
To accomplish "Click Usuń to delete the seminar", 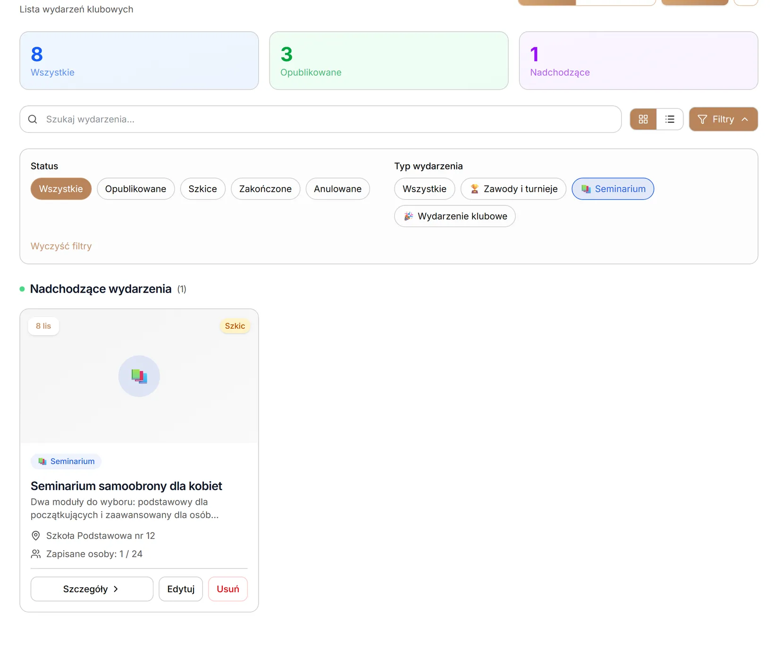I will coord(228,589).
